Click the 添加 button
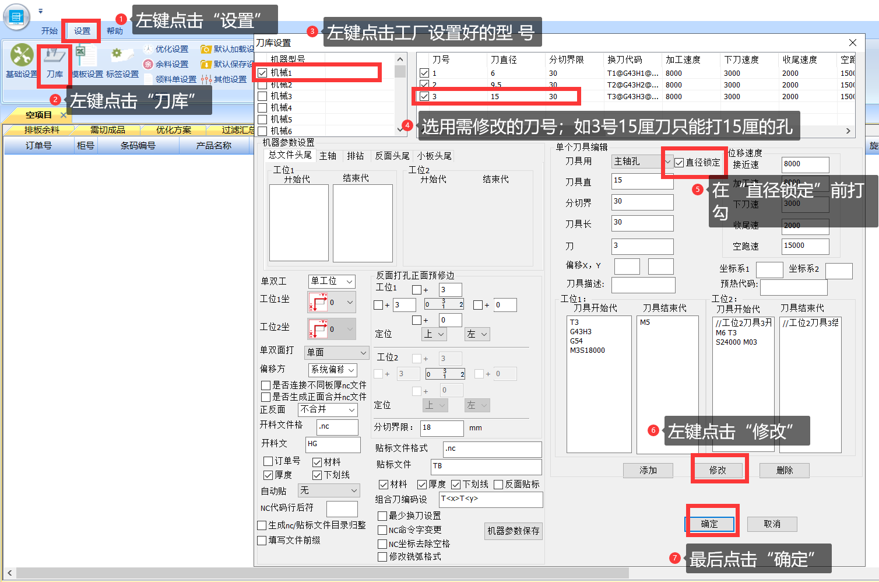The height and width of the screenshot is (582, 879). tap(648, 471)
